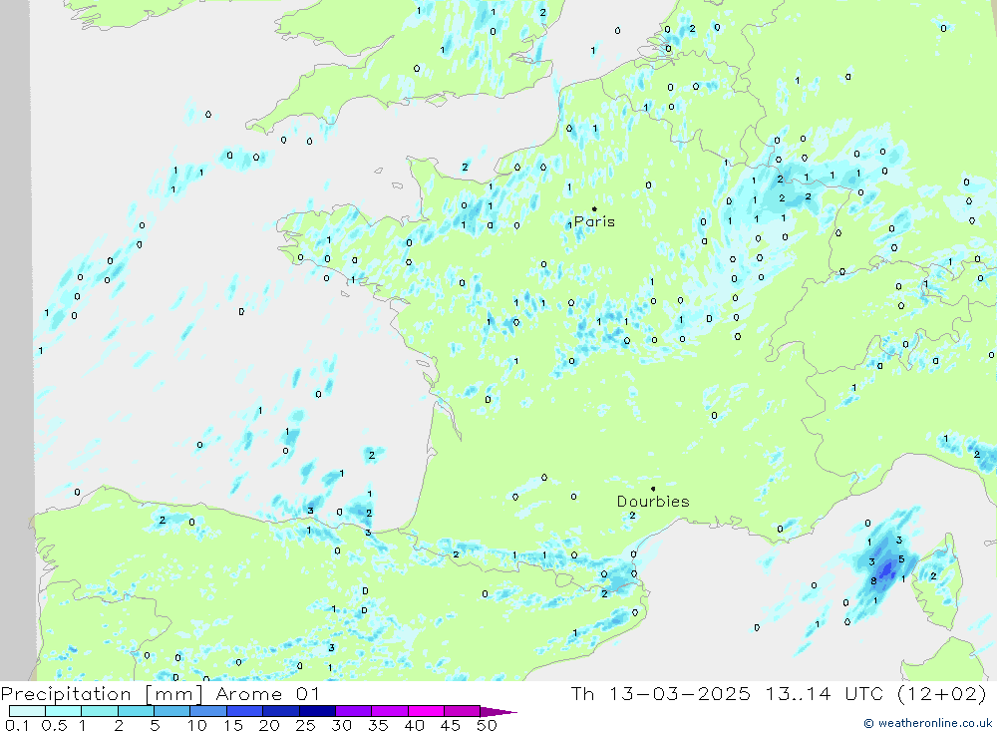Choose the 15–20 mm legend cell
The image size is (997, 731).
pyautogui.click(x=245, y=711)
